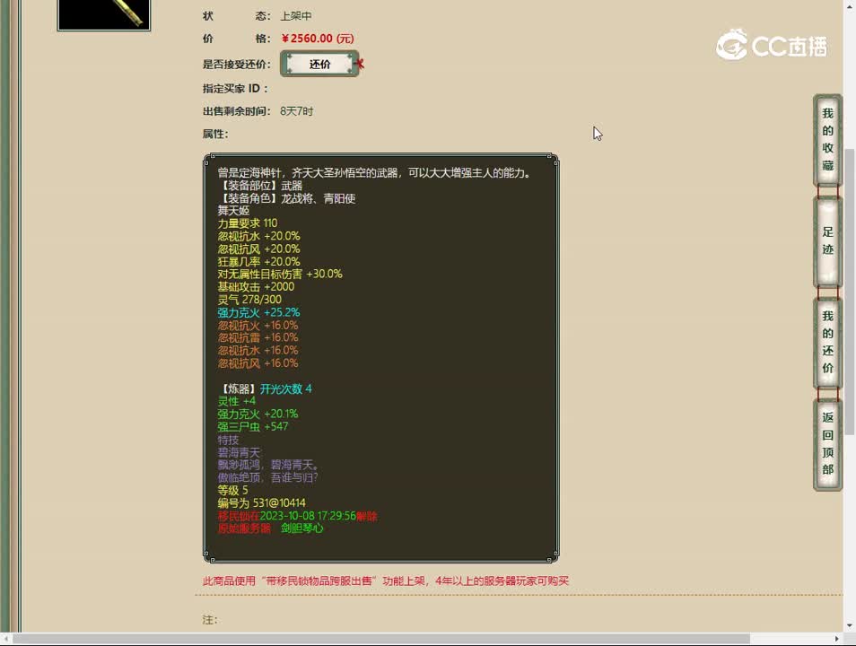Click the left arrow of horizontal scrollbar
The image size is (856, 646).
[4, 638]
